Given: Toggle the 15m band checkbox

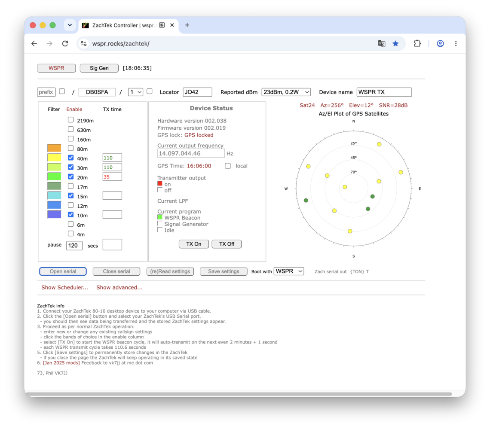Looking at the screenshot, I should point(70,196).
